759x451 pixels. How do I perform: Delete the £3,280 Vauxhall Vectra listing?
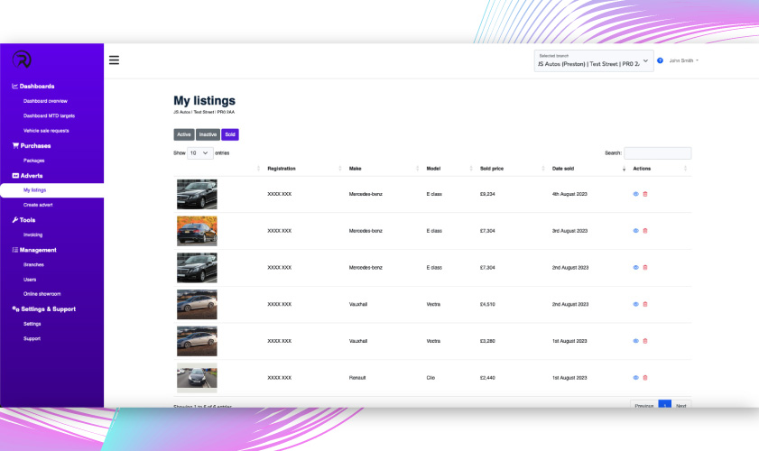[645, 341]
